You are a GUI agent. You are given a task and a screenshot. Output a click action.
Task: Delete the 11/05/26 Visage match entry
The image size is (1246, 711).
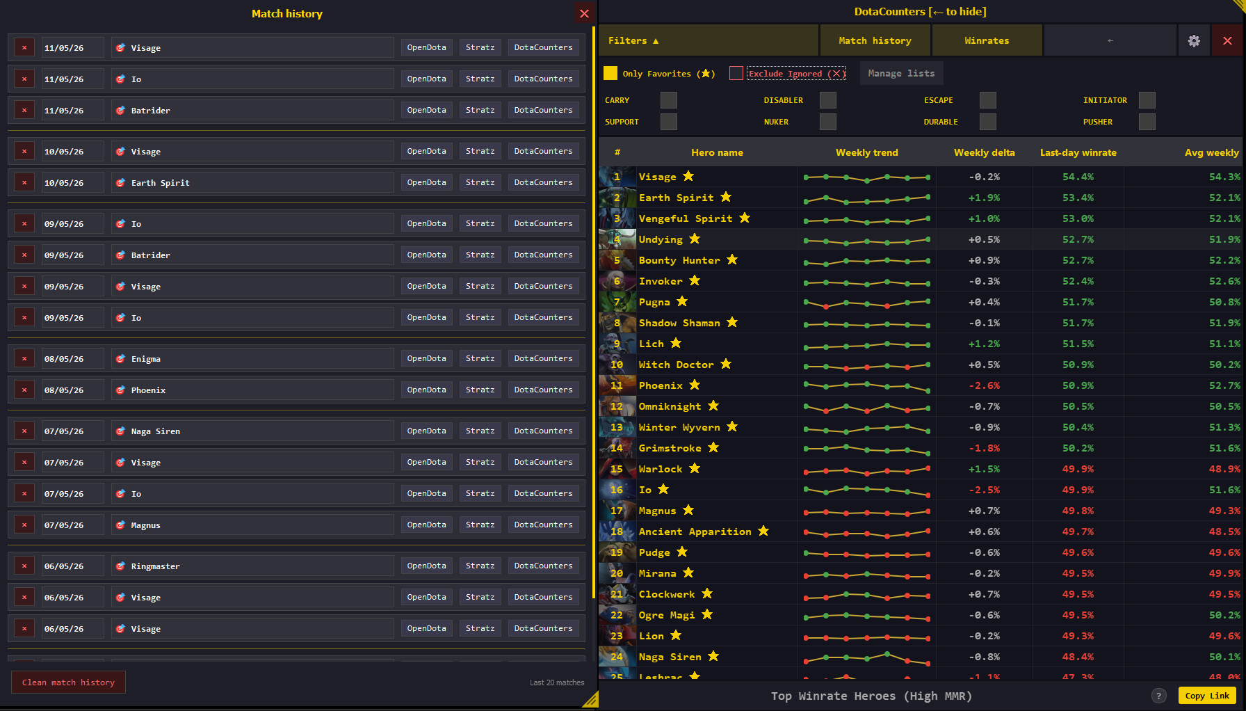(x=24, y=48)
